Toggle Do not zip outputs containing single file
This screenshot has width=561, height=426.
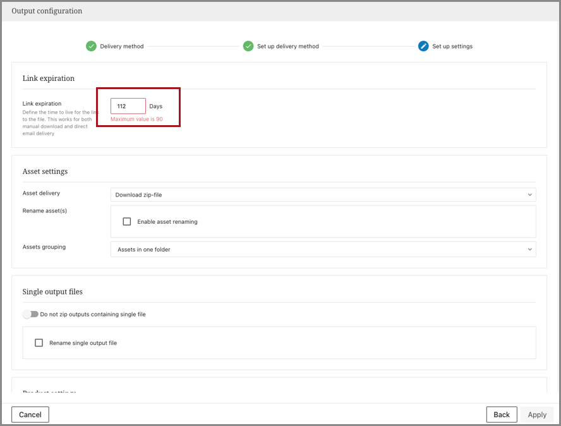tap(30, 314)
